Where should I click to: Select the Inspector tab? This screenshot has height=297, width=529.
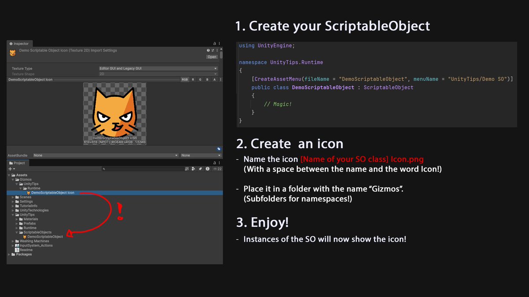click(x=19, y=44)
